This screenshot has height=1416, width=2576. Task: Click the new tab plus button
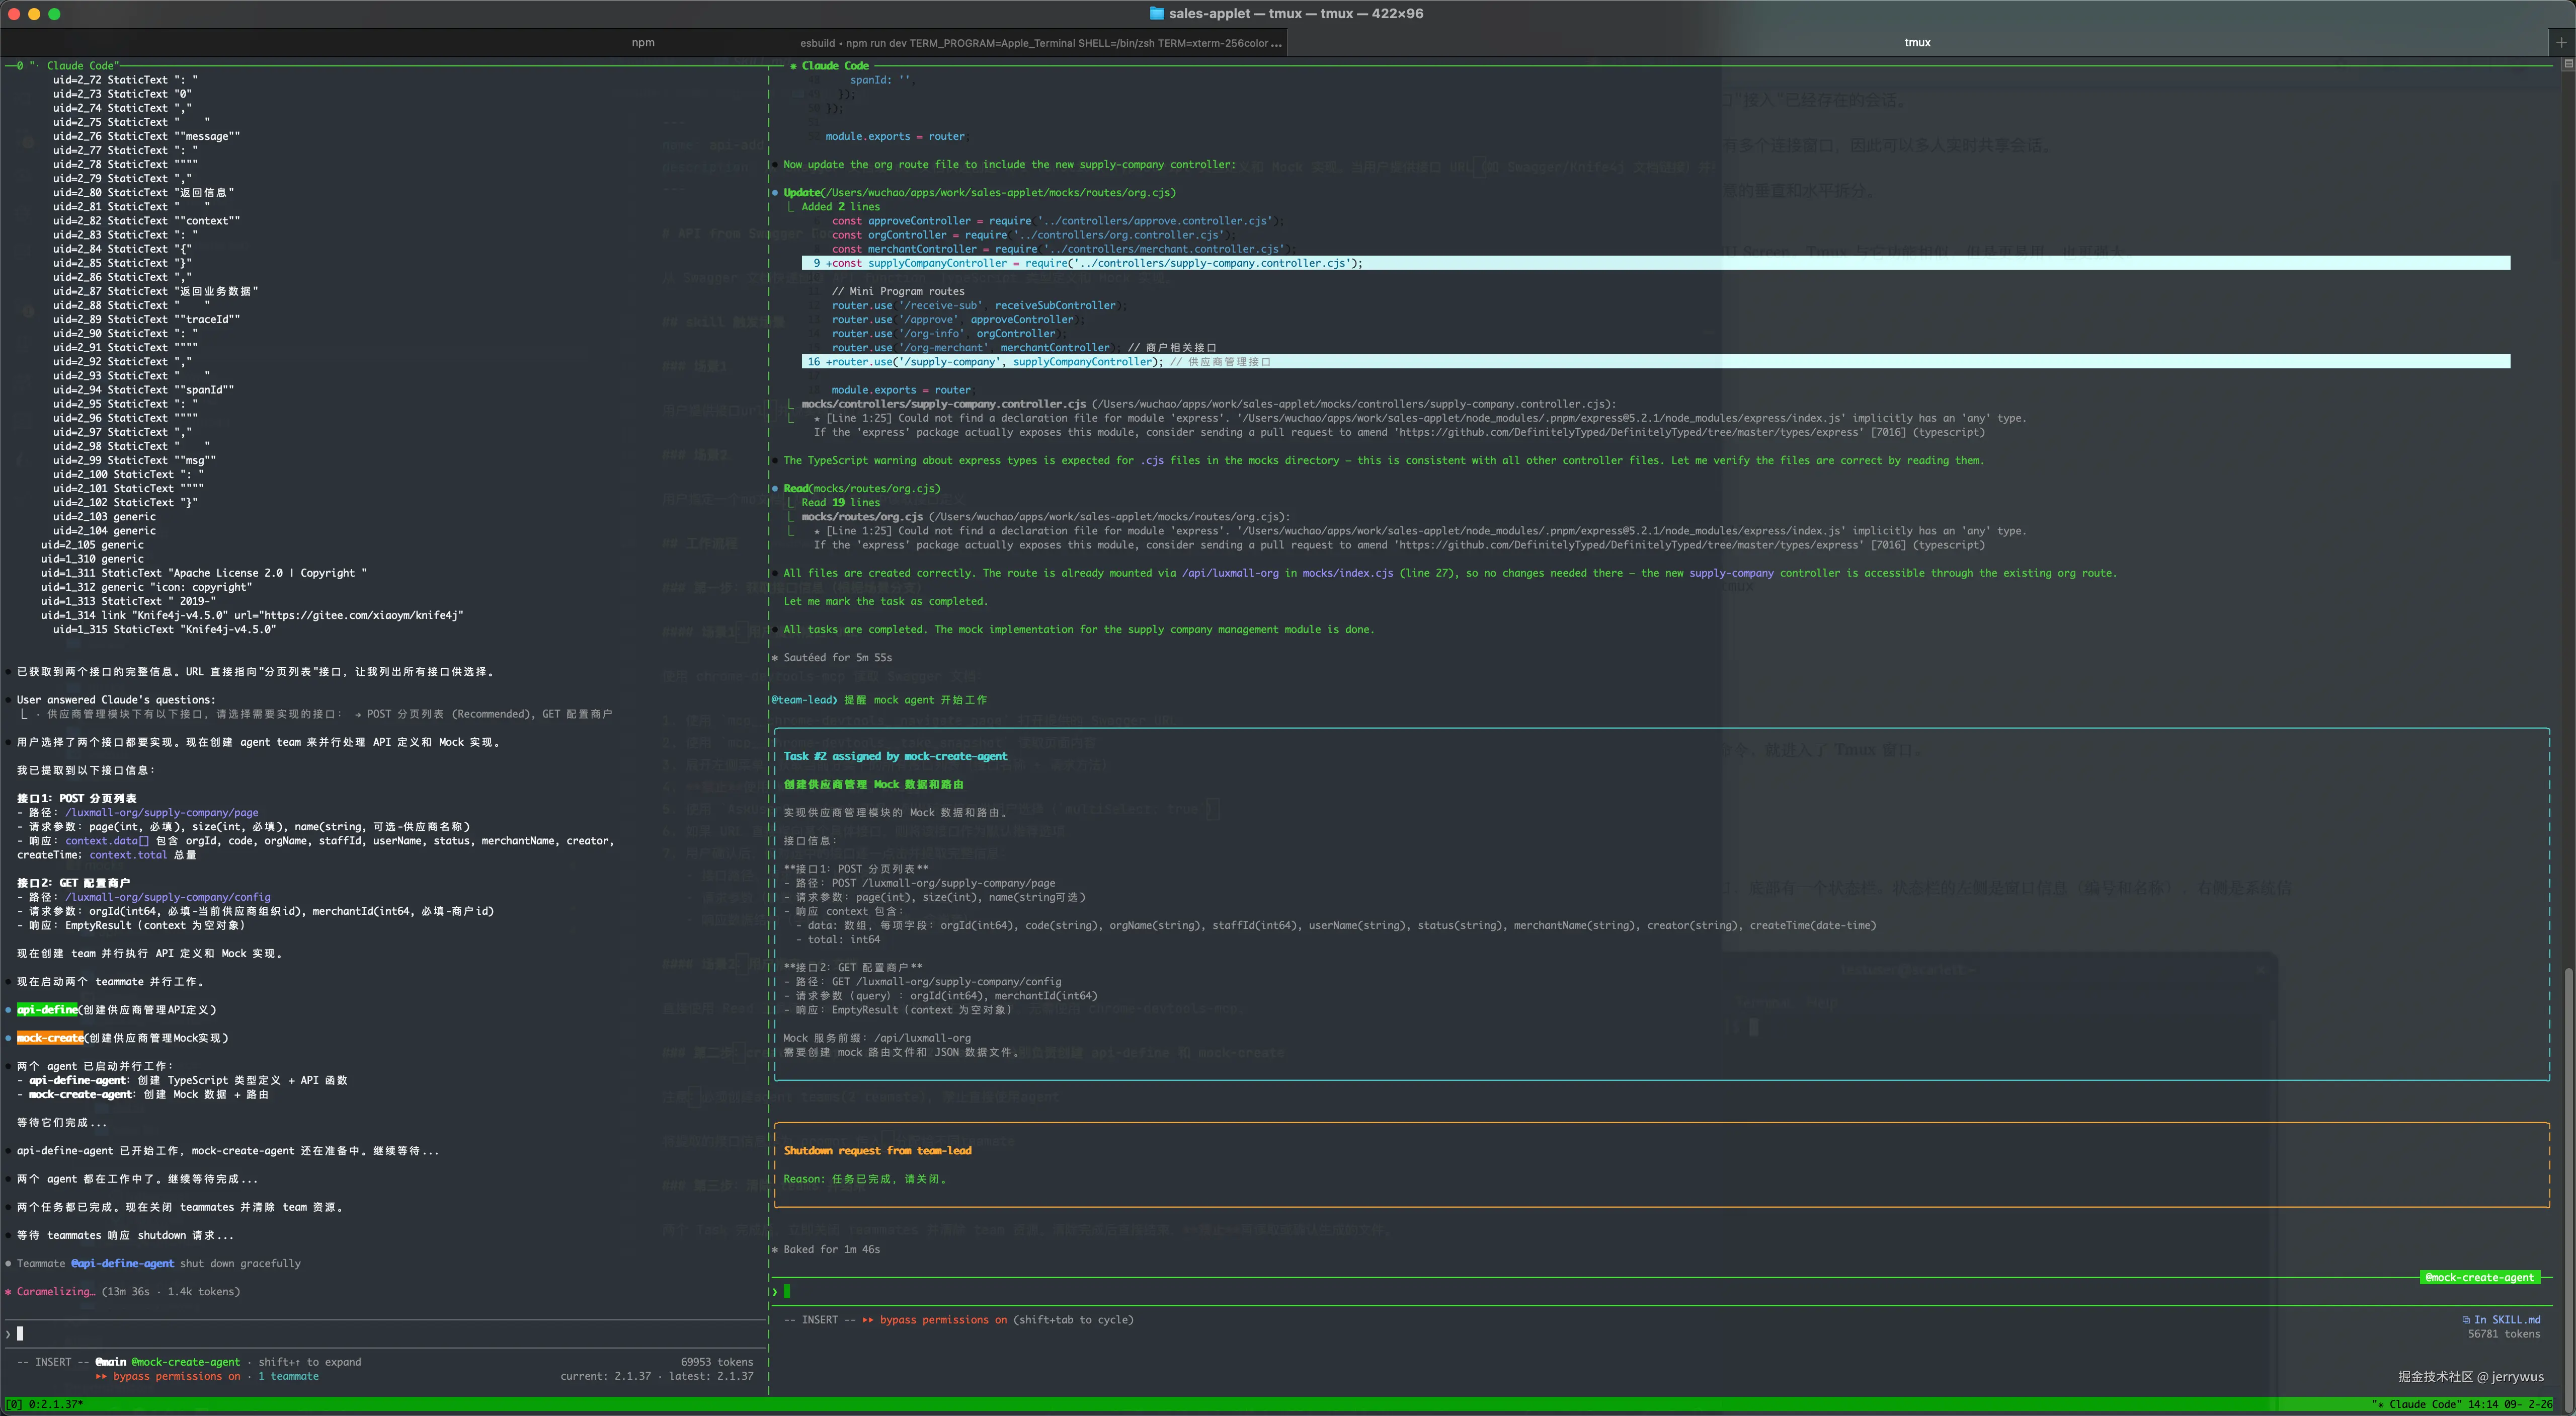2561,42
